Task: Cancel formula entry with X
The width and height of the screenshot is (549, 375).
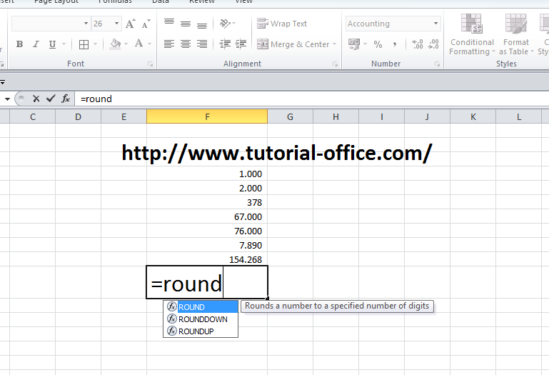Action: [36, 99]
